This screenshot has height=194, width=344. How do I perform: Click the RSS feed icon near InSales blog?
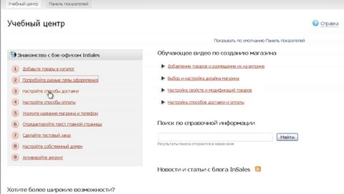point(258,169)
